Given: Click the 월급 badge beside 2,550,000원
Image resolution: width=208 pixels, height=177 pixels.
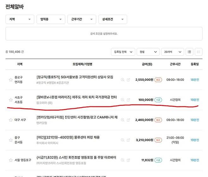Looking at the screenshot, I should [x=158, y=80].
